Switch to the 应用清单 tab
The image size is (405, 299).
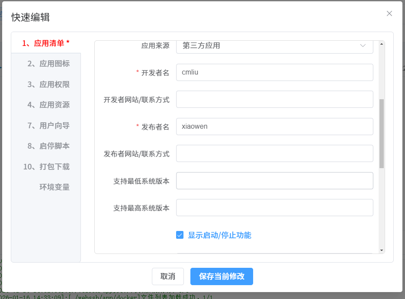pyautogui.click(x=46, y=43)
